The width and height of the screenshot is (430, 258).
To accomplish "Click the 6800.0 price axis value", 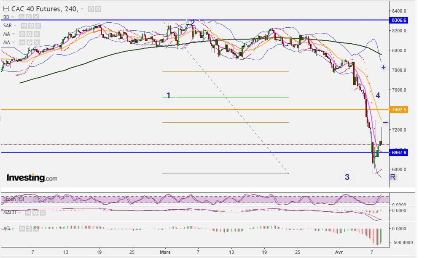I will tap(399, 169).
